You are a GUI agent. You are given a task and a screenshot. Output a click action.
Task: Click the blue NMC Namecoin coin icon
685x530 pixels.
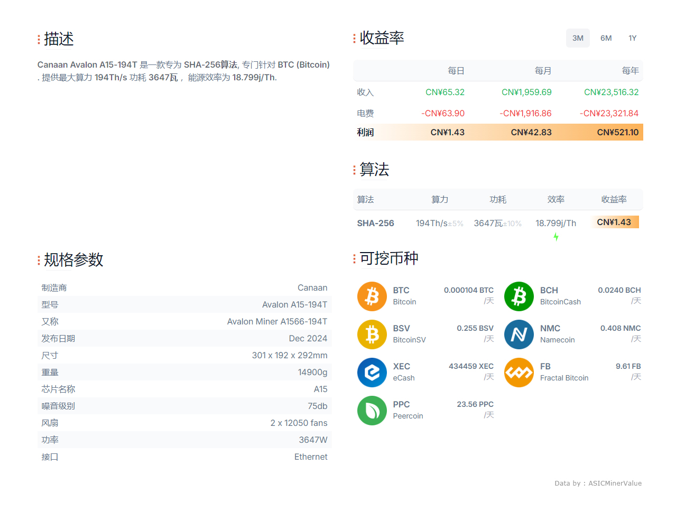click(x=519, y=334)
